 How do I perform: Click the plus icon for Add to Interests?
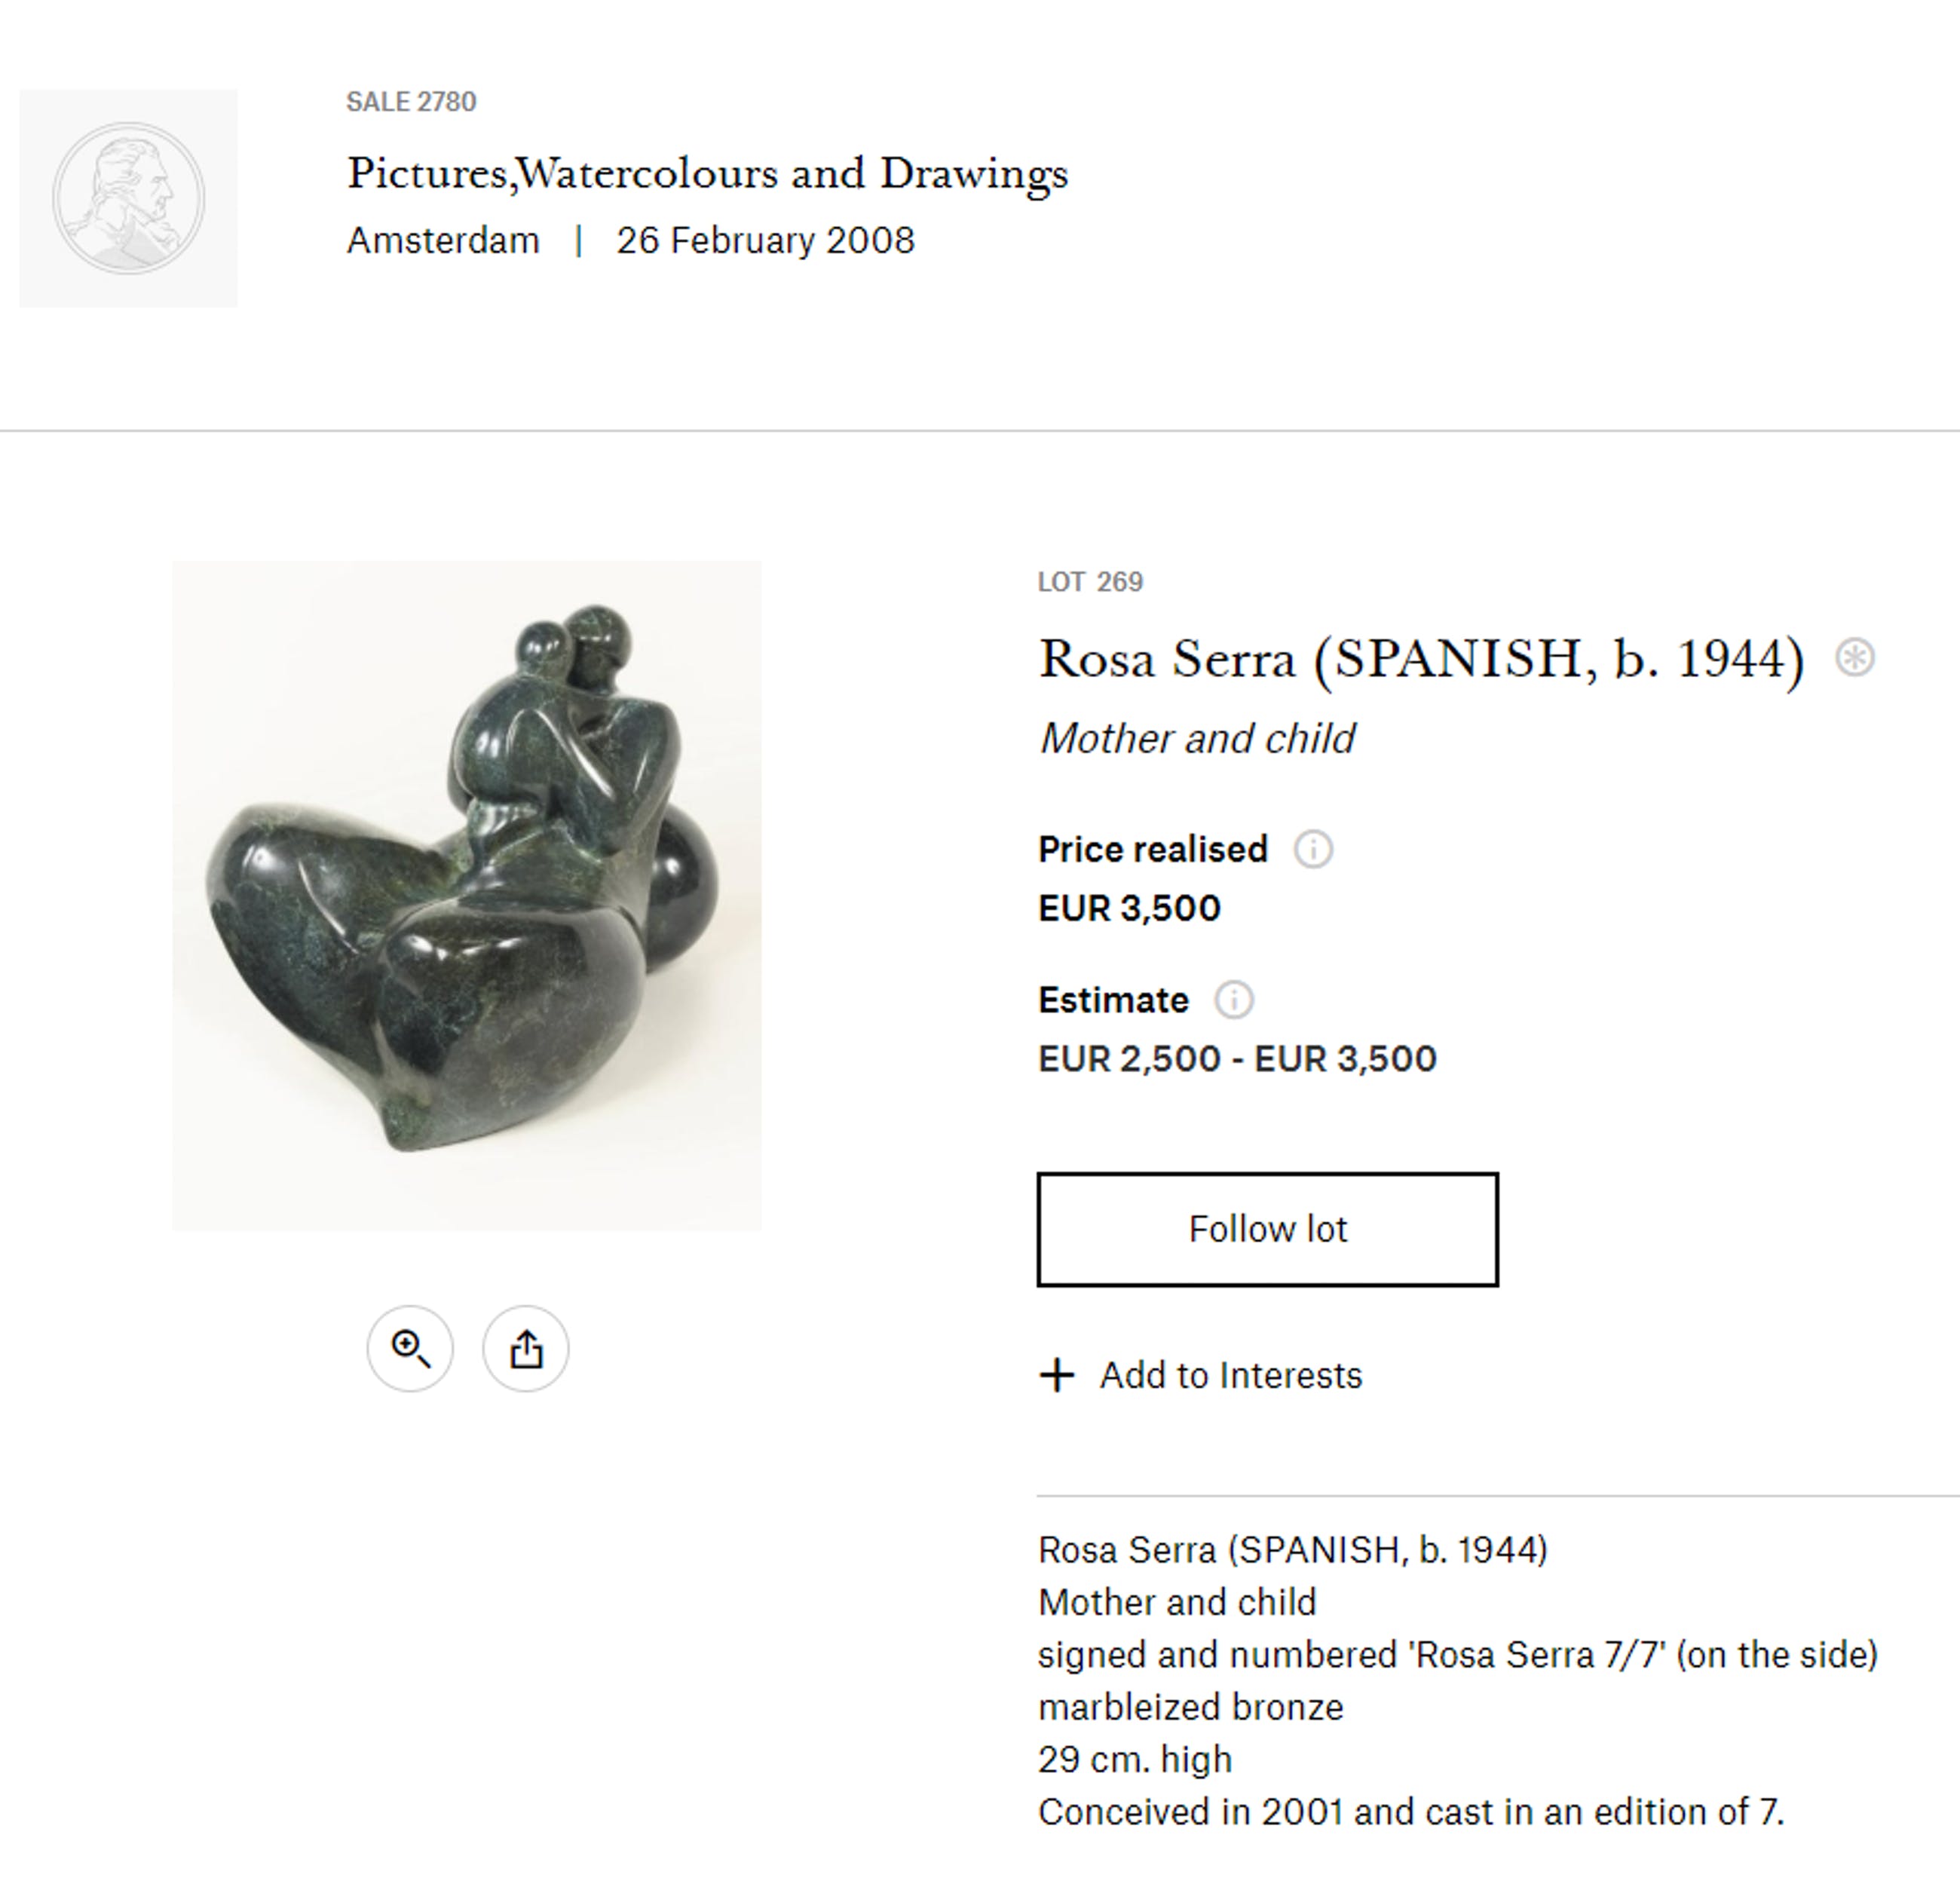click(1057, 1375)
